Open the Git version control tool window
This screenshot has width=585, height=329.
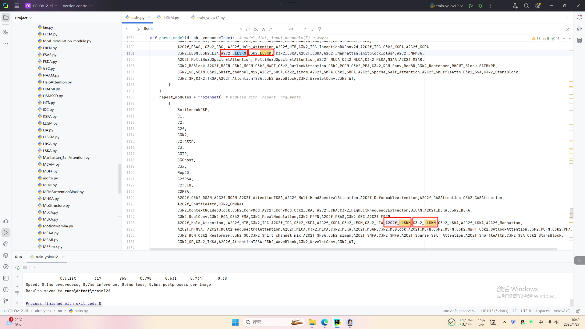6,301
